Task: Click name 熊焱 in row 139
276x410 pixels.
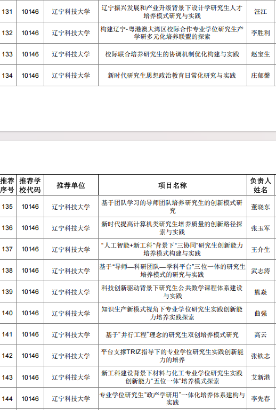Action: coord(261,292)
